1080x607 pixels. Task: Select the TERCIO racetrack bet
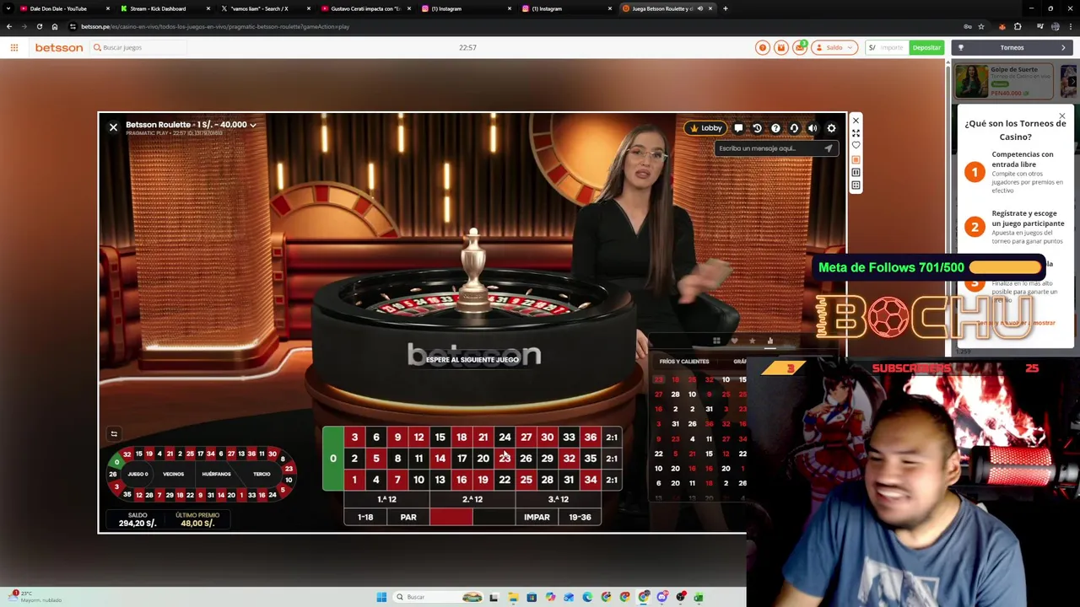tap(262, 474)
